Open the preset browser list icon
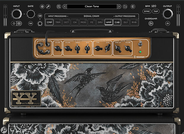The width and height of the screenshot is (184, 134). 59,7
